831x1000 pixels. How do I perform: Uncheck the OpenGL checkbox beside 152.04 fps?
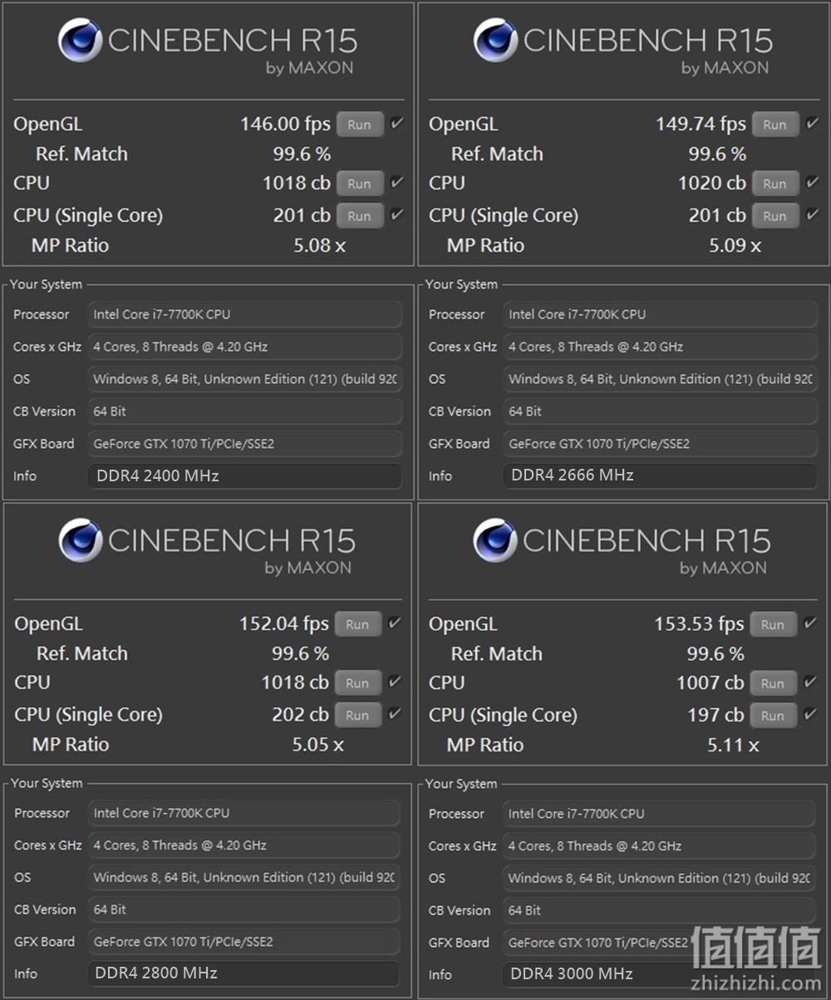pyautogui.click(x=395, y=623)
